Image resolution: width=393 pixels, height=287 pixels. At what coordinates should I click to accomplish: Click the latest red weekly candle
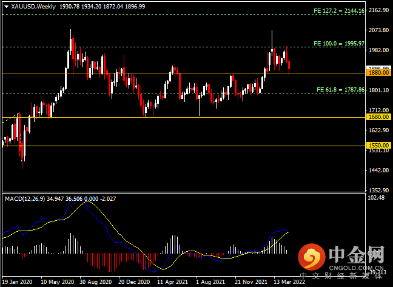pos(289,67)
